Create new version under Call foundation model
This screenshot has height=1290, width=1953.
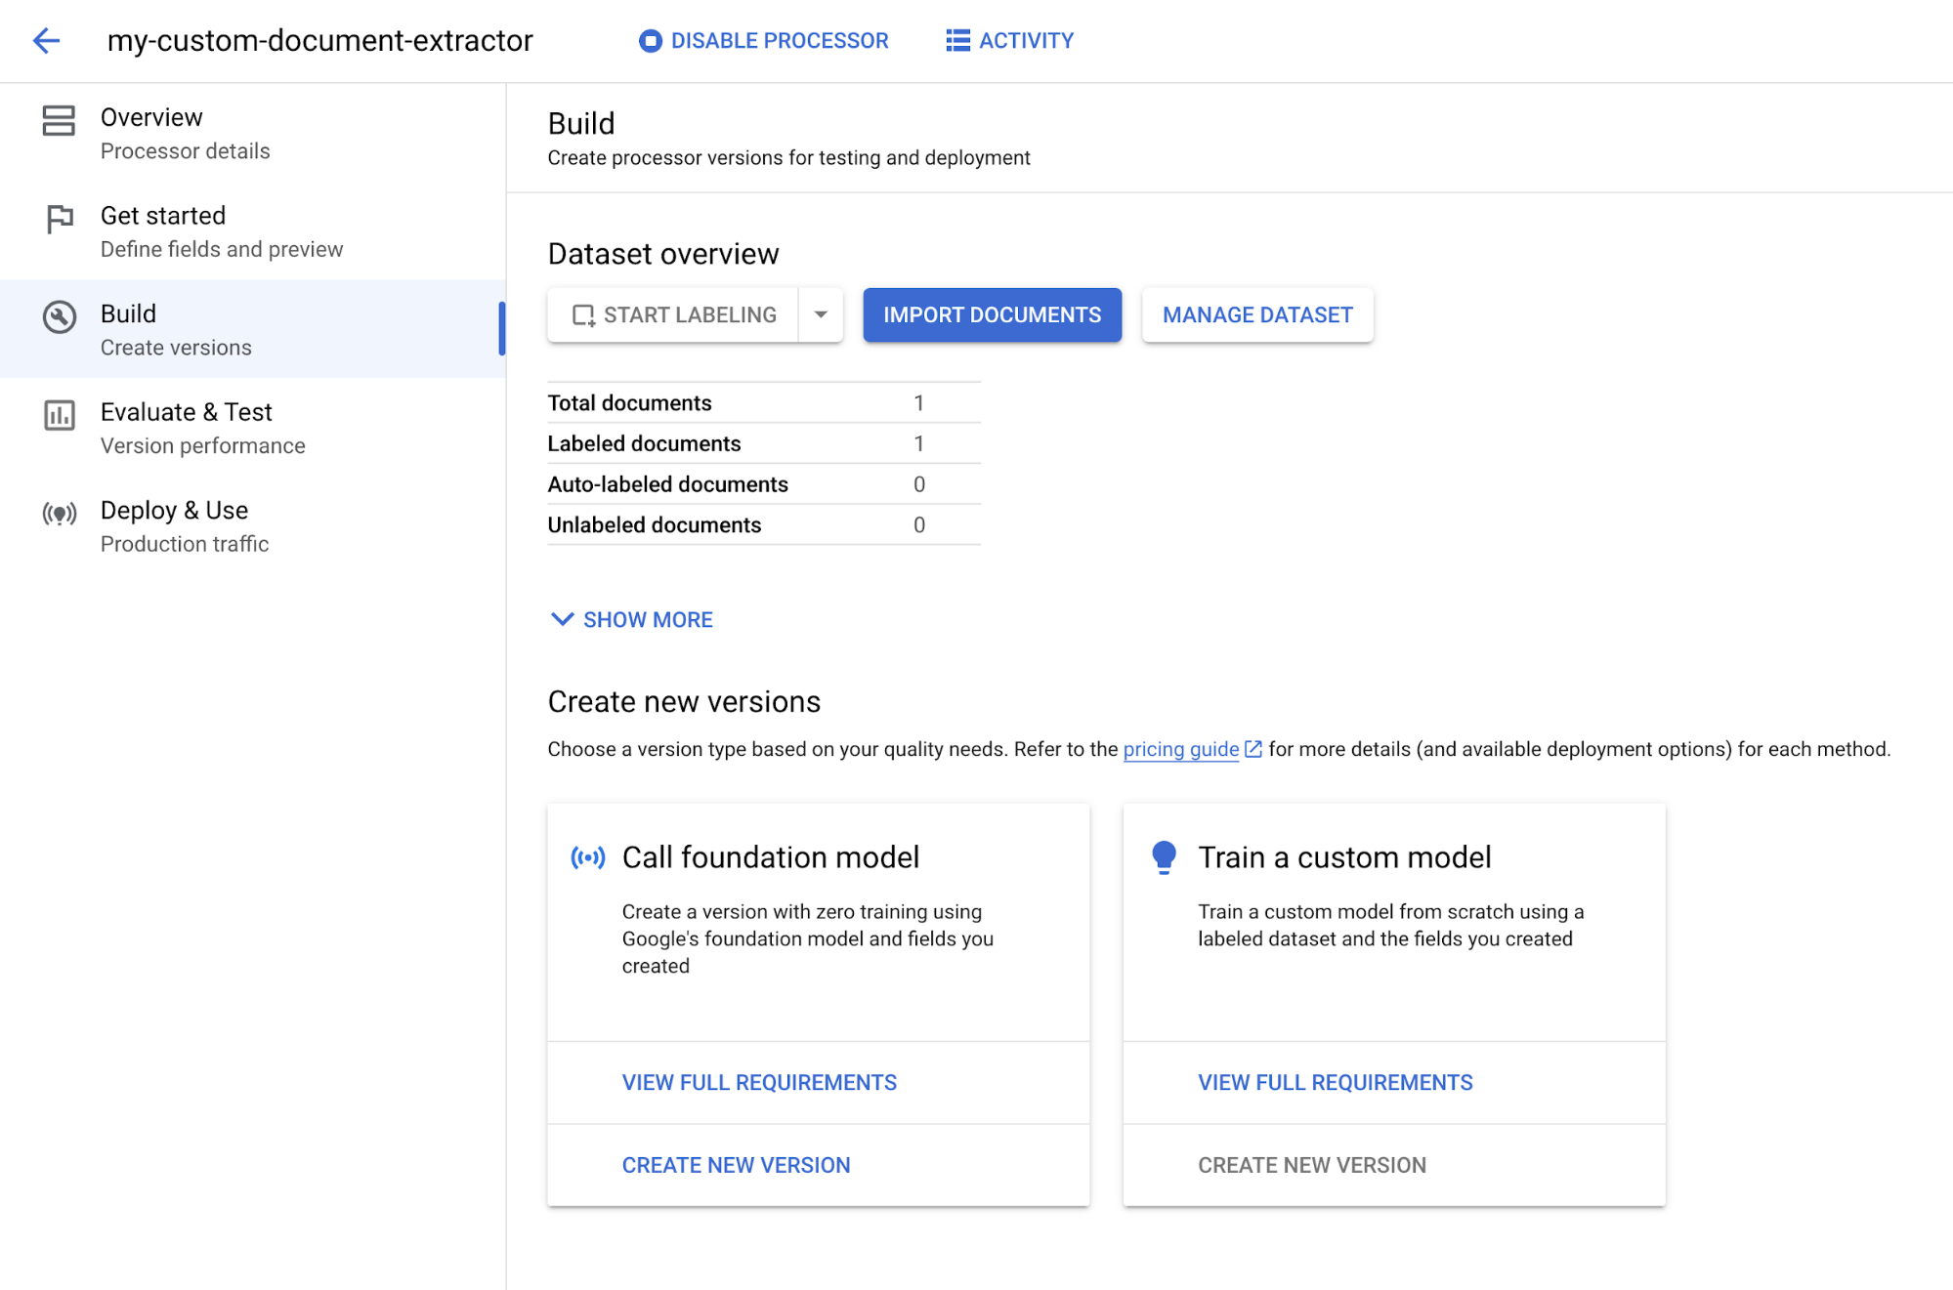tap(736, 1165)
